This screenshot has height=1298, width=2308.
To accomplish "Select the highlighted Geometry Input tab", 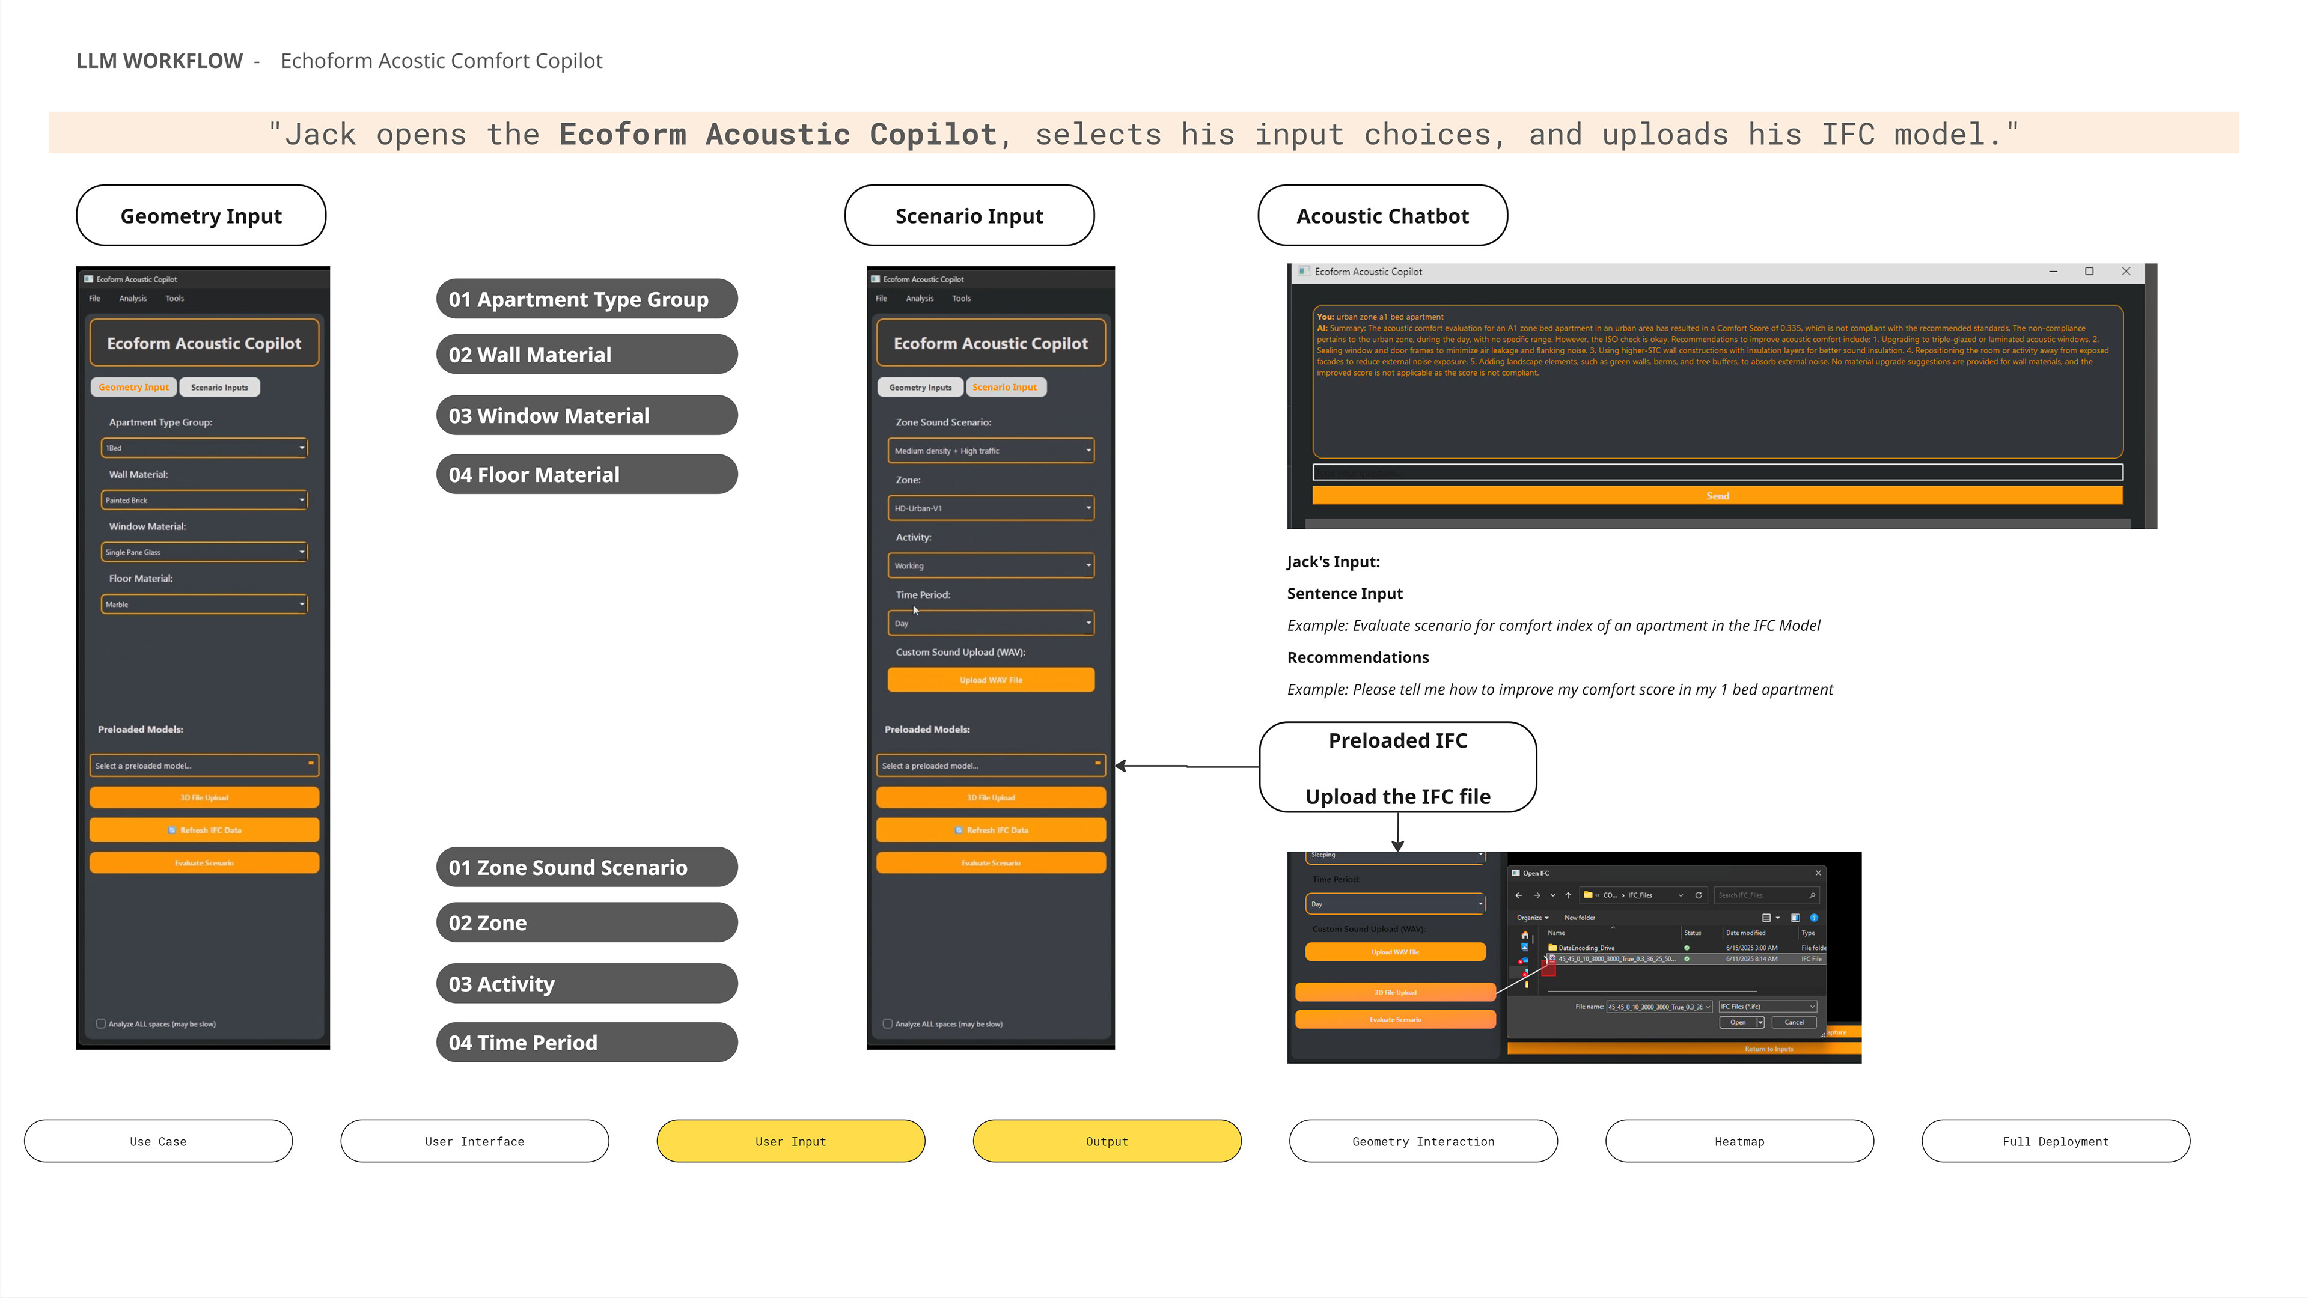I will coord(133,387).
